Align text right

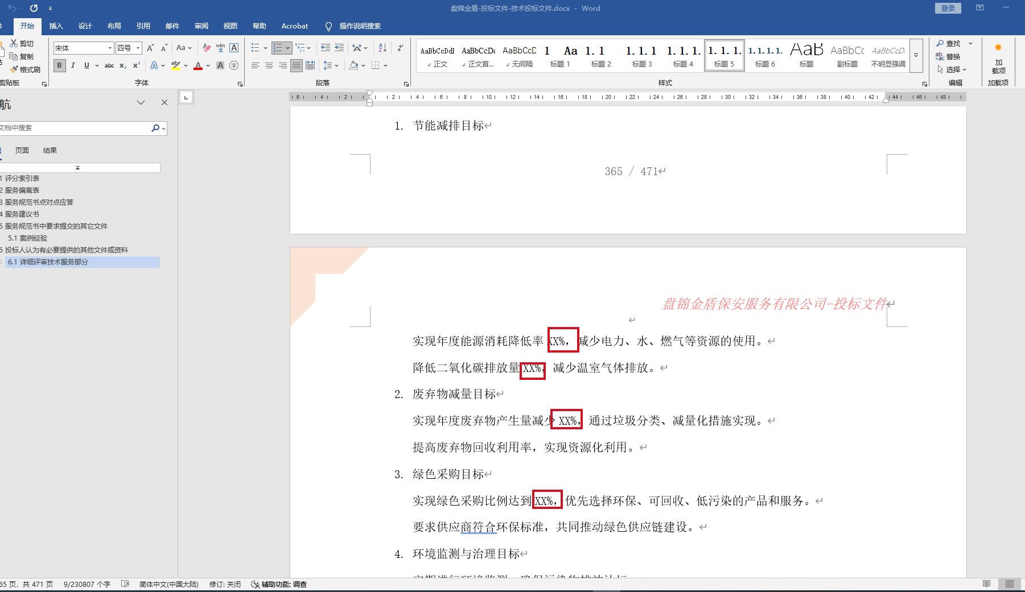283,66
